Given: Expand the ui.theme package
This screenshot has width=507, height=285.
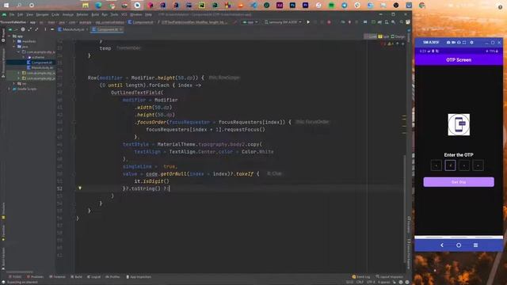Looking at the screenshot, I should [23, 57].
